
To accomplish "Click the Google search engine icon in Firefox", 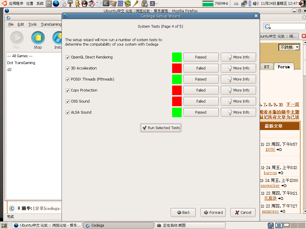I will pyautogui.click(x=268, y=27).
